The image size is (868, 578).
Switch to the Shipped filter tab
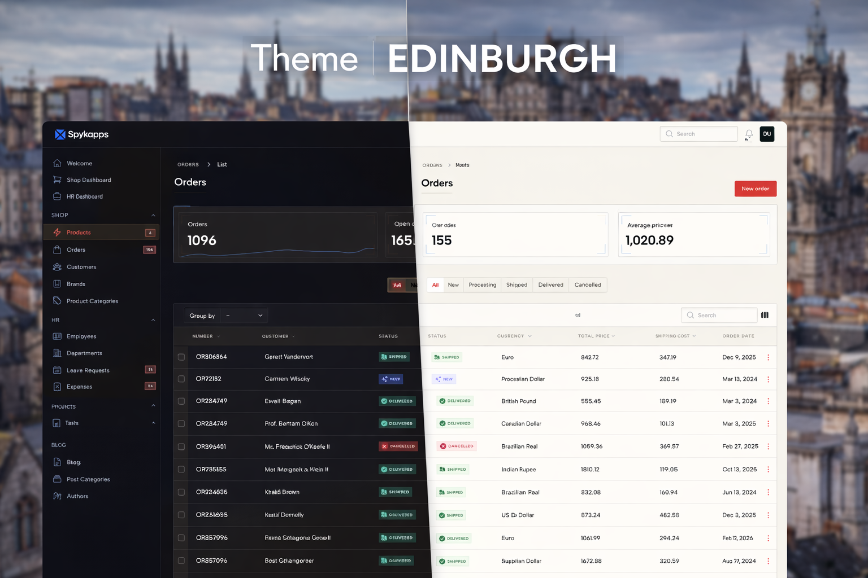[x=516, y=284]
